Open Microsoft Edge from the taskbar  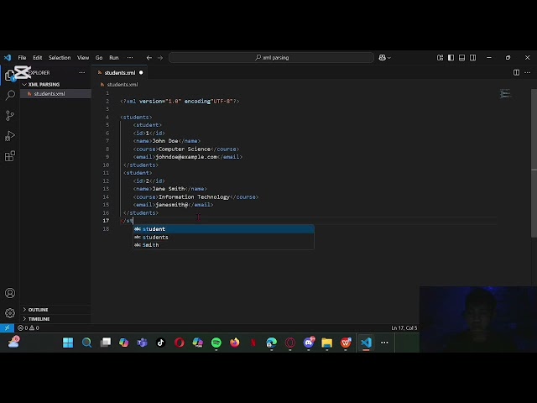coord(272,343)
